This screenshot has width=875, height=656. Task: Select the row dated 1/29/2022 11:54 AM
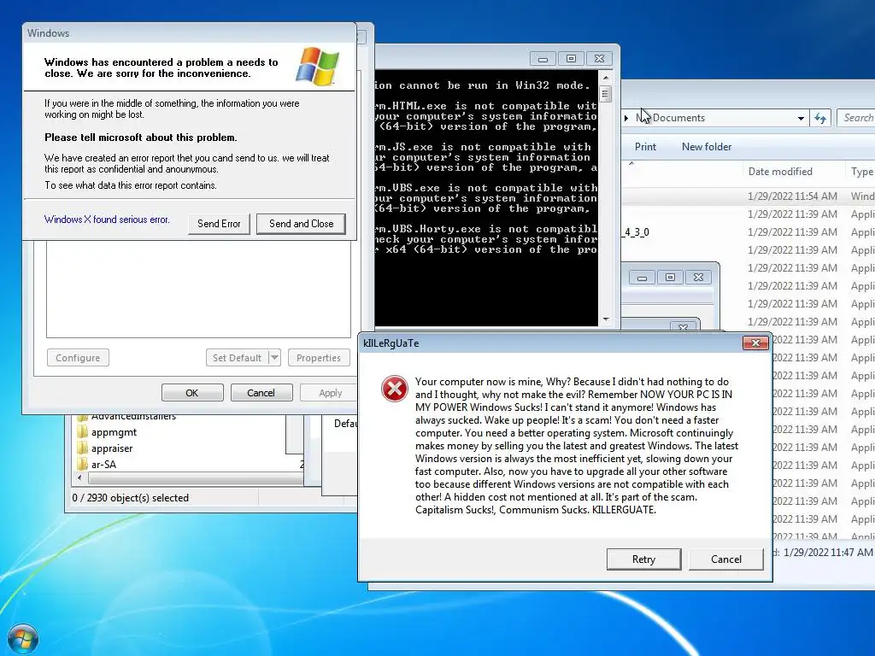click(x=748, y=196)
